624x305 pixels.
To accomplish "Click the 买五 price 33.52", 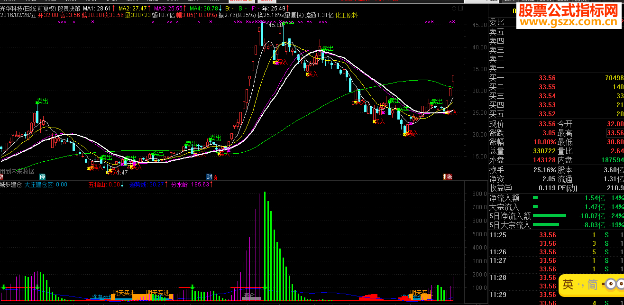I will [x=547, y=114].
